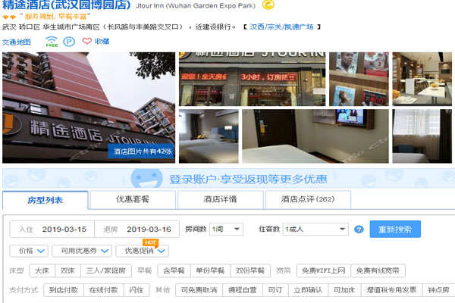Open the large hotel exterior photo

[89, 108]
